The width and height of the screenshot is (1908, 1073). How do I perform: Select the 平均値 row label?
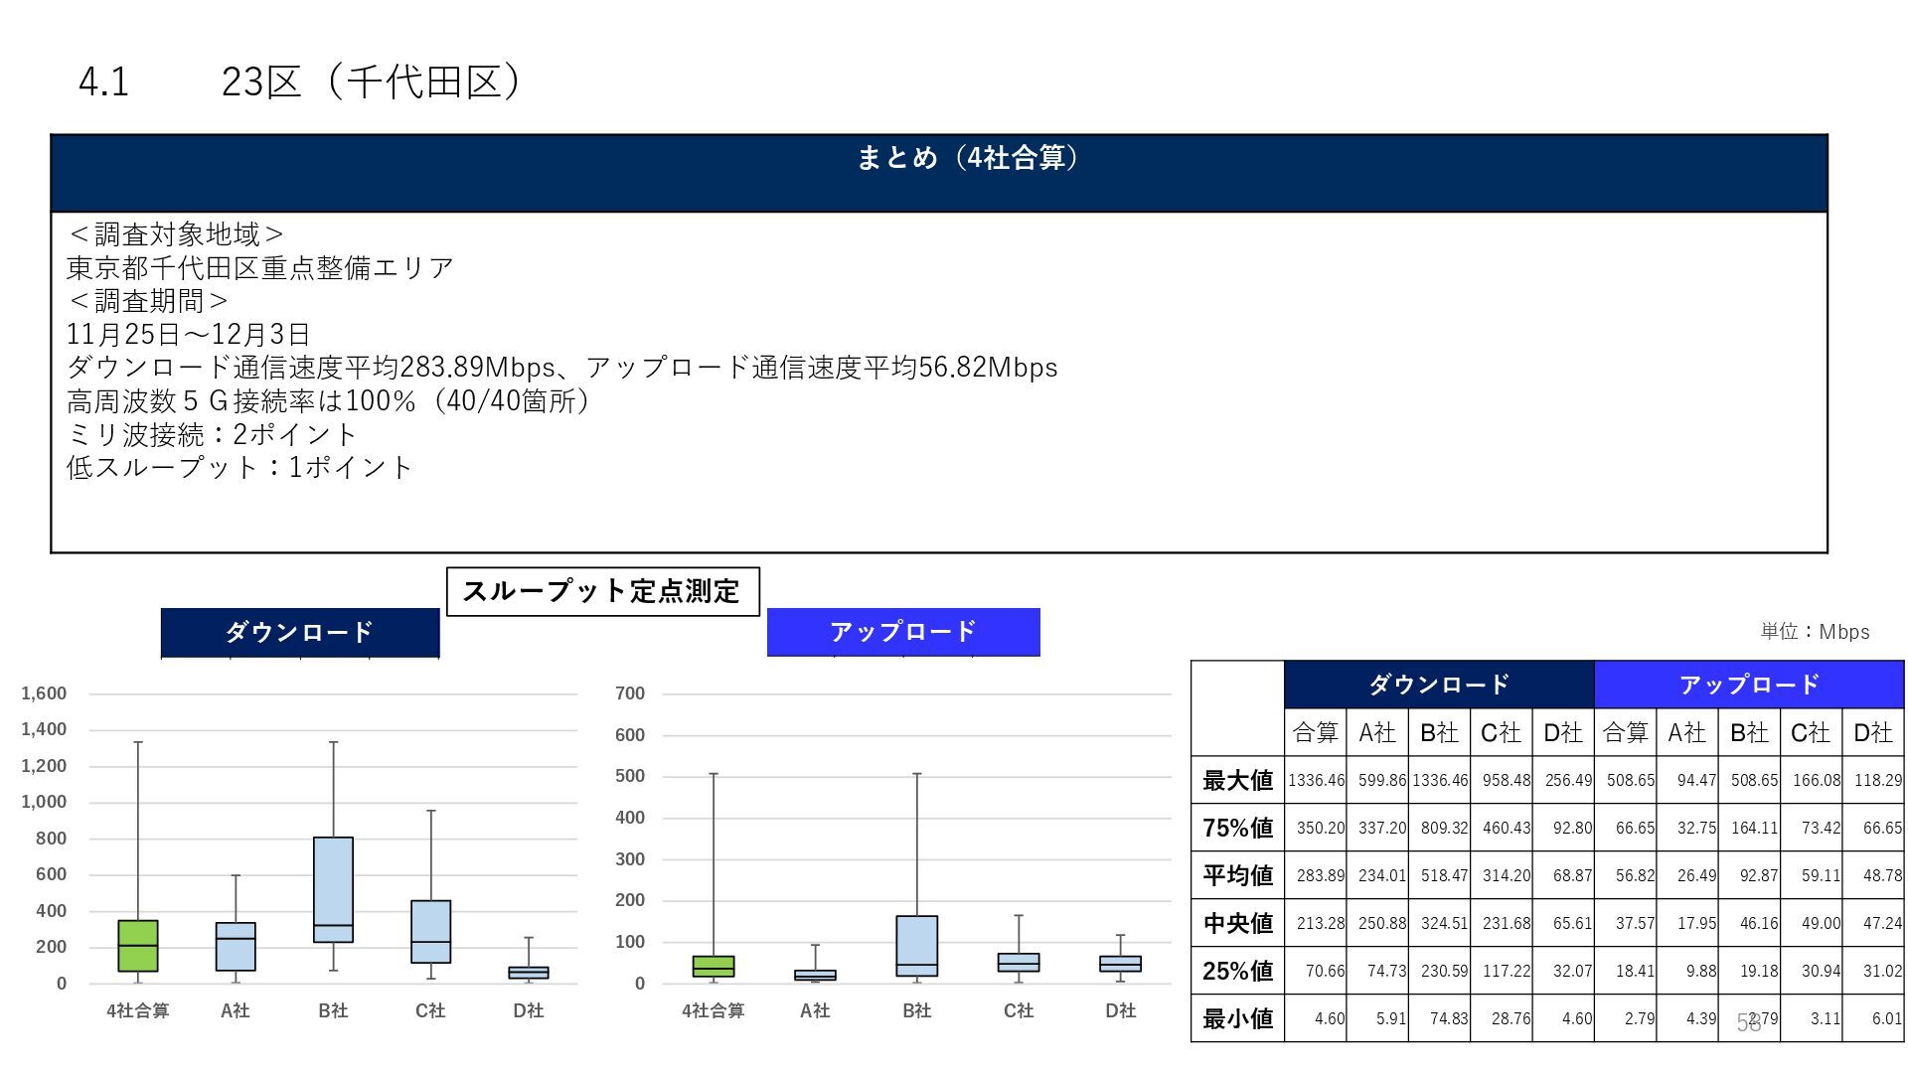pyautogui.click(x=1237, y=875)
